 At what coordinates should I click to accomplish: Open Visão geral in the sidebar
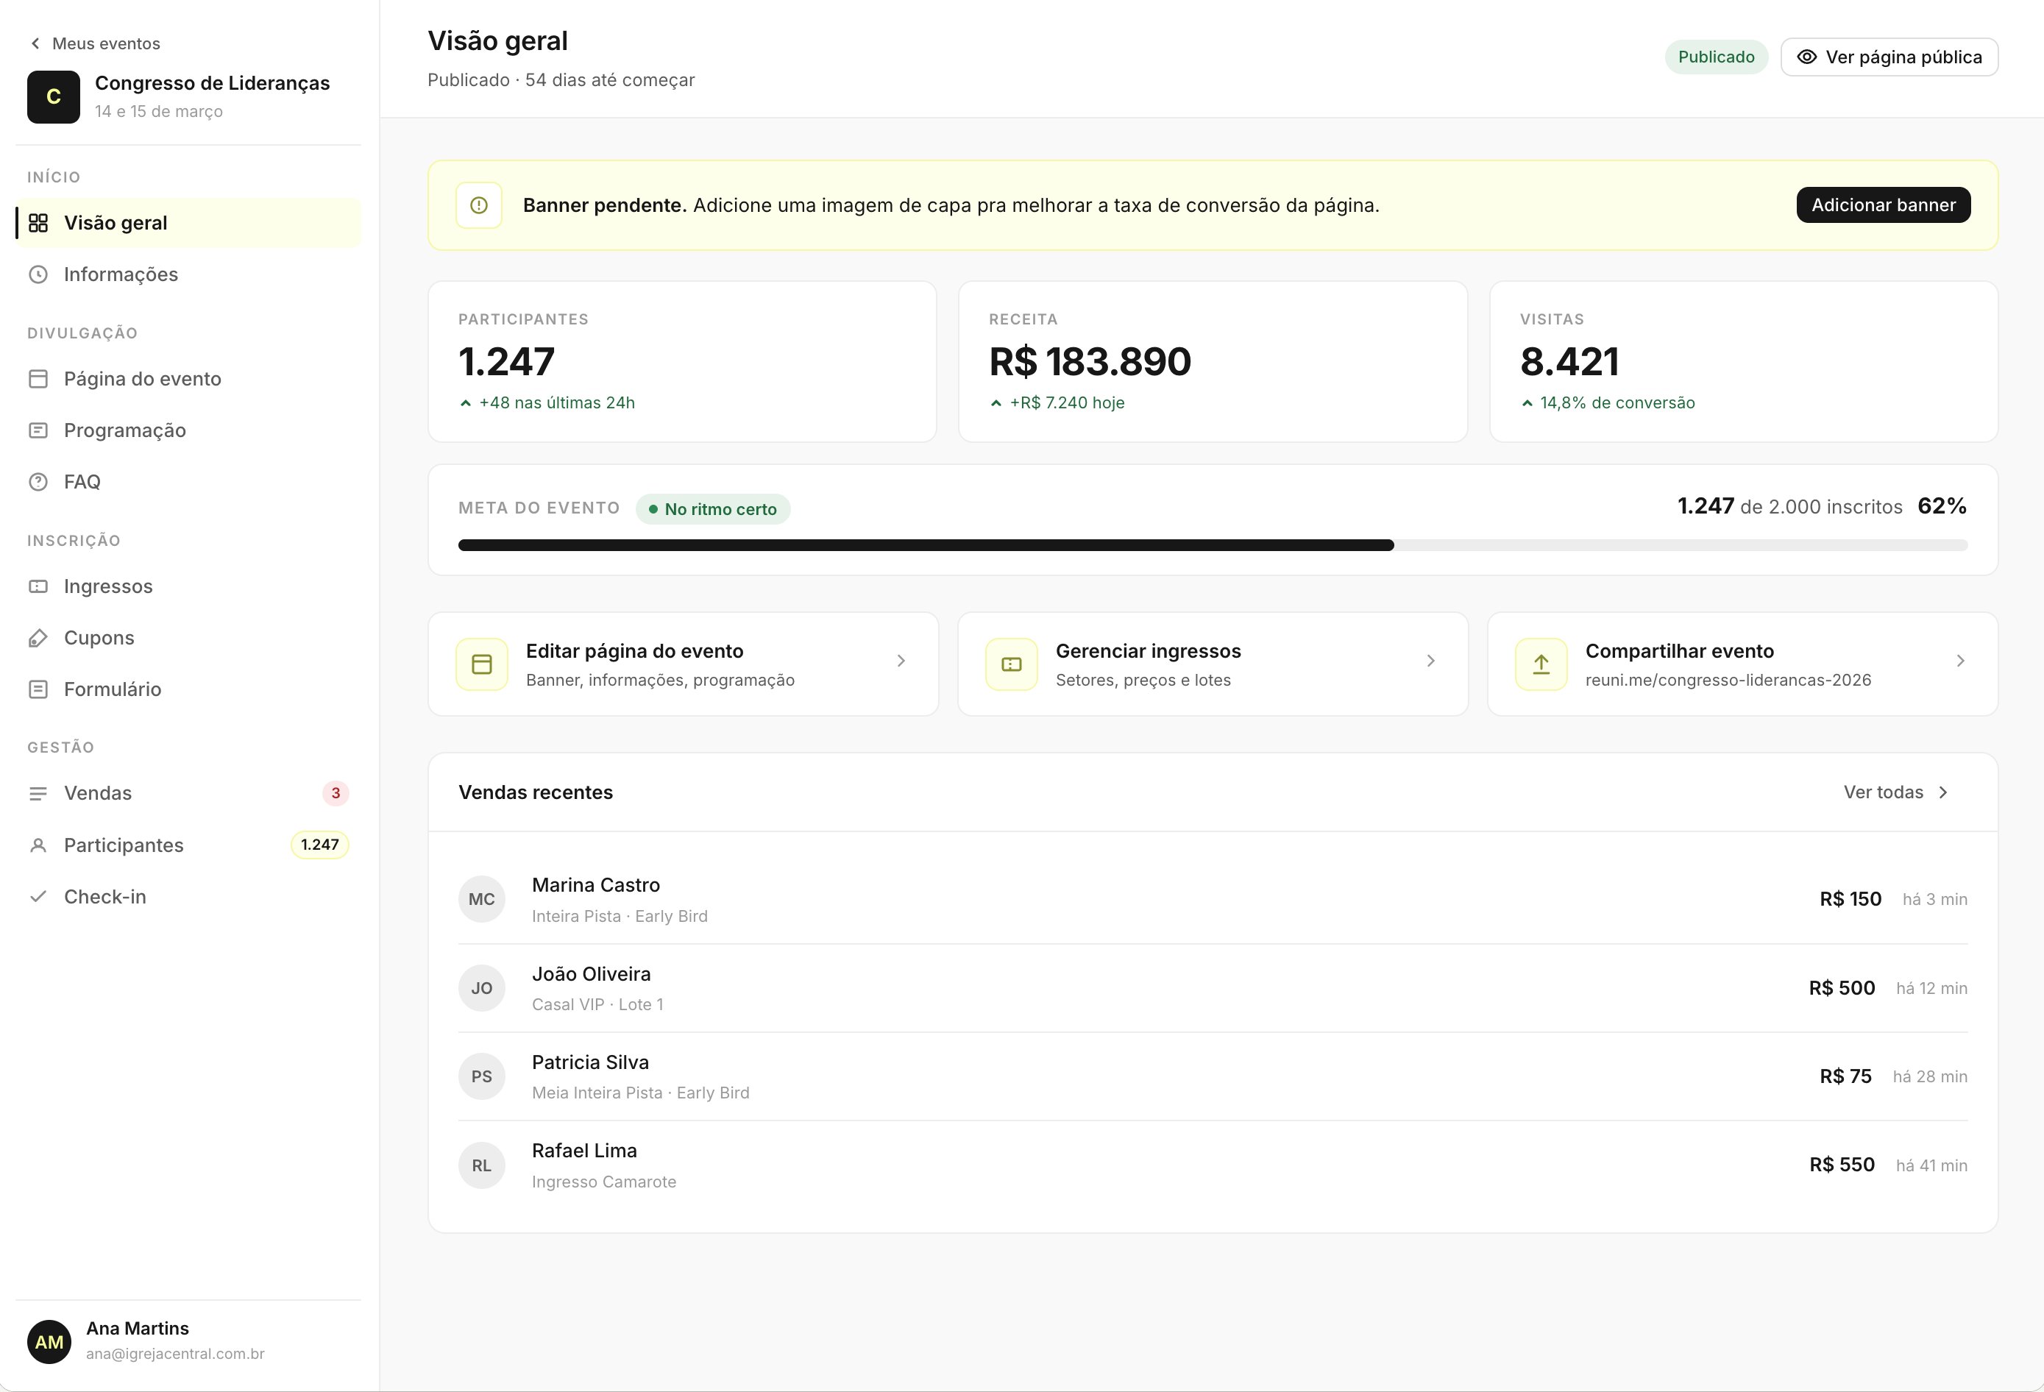tap(188, 222)
